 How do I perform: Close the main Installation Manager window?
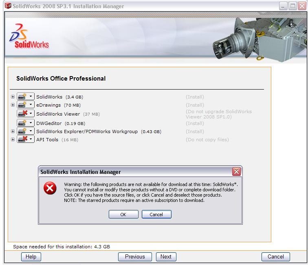(x=302, y=6)
